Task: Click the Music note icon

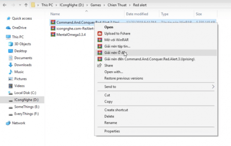Action: coord(11,72)
